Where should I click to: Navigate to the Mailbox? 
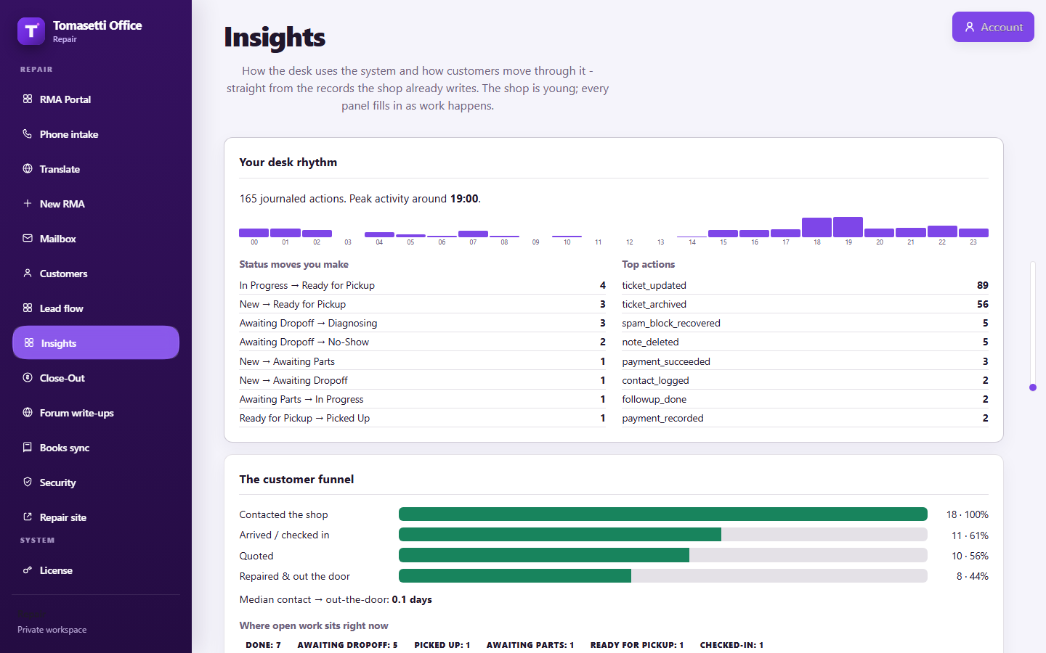[x=96, y=239]
